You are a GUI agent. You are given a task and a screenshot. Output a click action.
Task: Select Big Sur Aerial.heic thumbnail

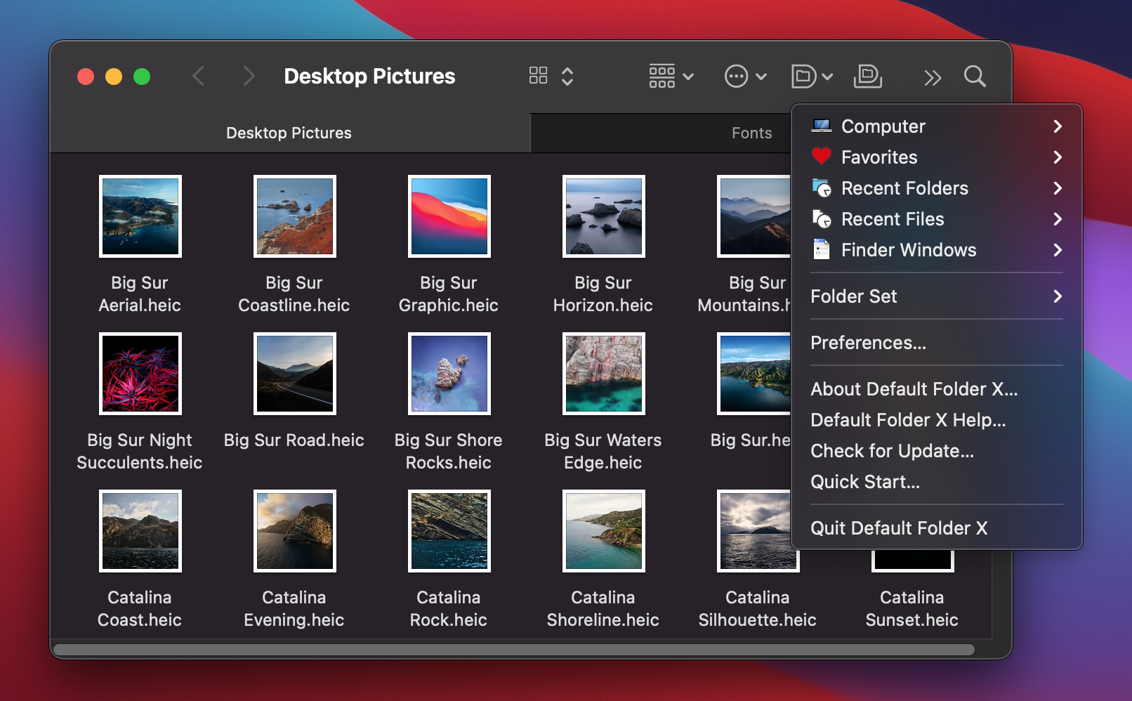[x=140, y=216]
